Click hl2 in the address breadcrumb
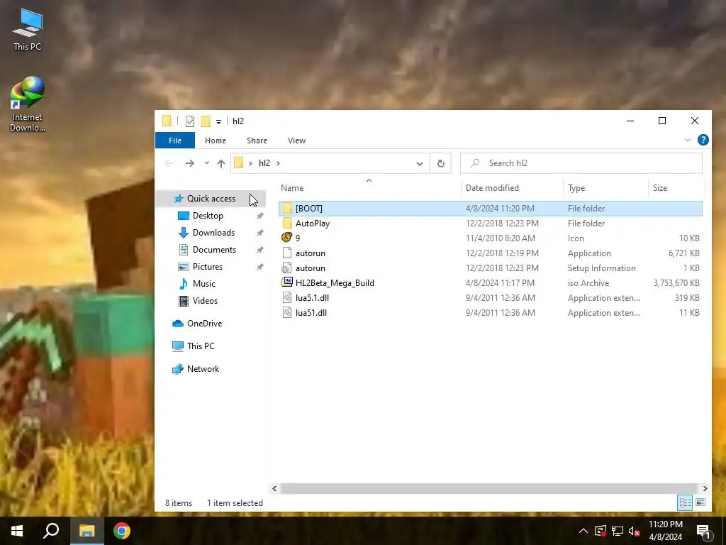The image size is (726, 545). [264, 163]
